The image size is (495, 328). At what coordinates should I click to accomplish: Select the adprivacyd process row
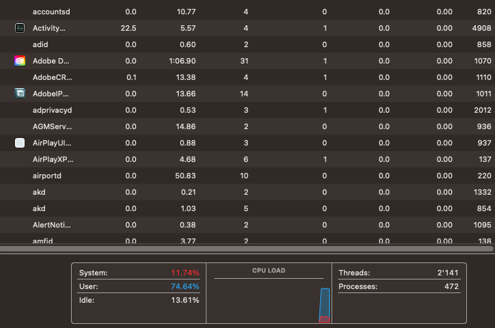(247, 110)
